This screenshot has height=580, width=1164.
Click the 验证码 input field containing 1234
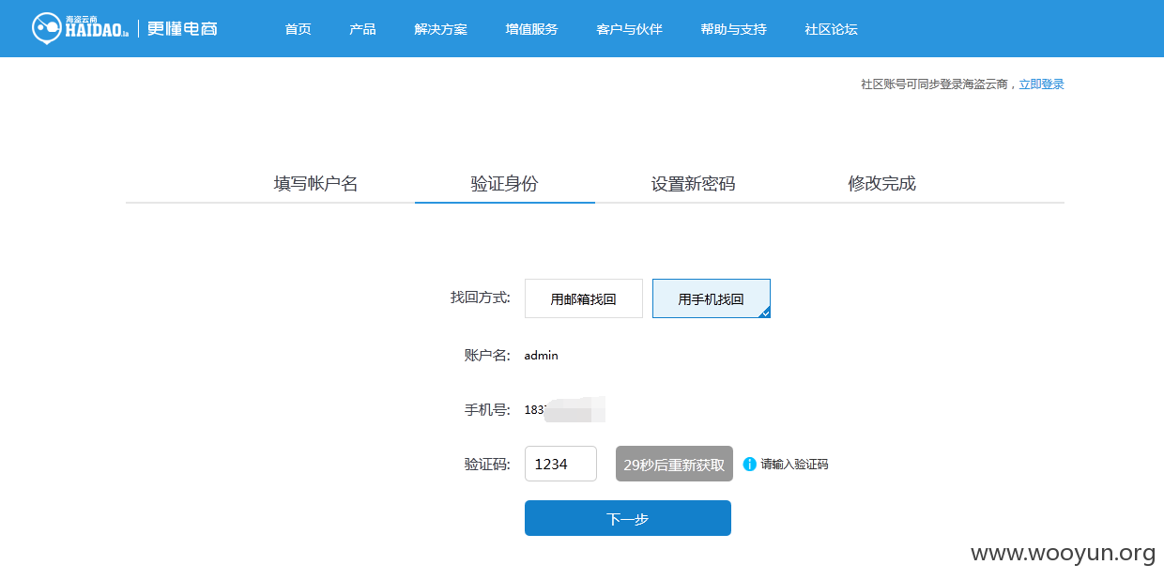[x=560, y=464]
